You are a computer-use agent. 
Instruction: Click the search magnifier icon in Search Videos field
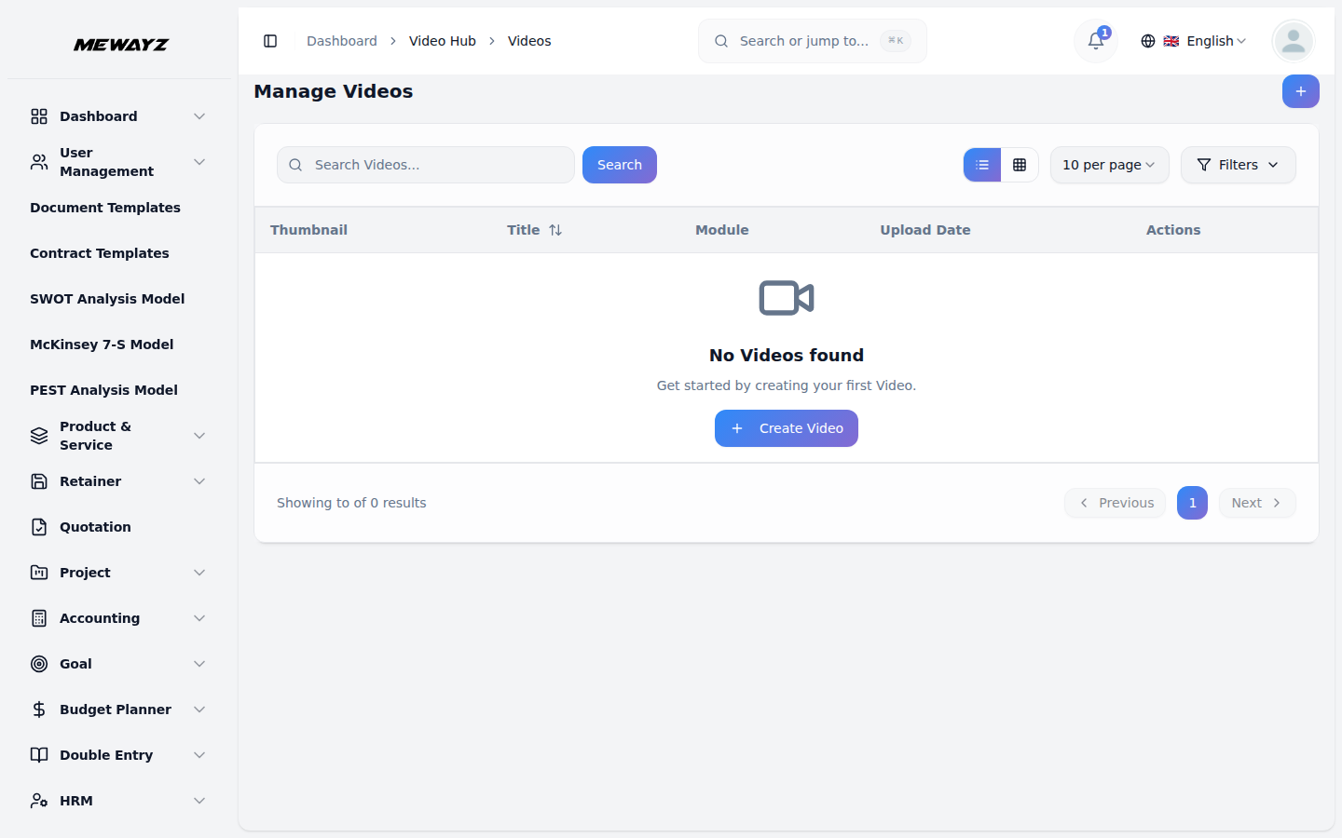295,164
